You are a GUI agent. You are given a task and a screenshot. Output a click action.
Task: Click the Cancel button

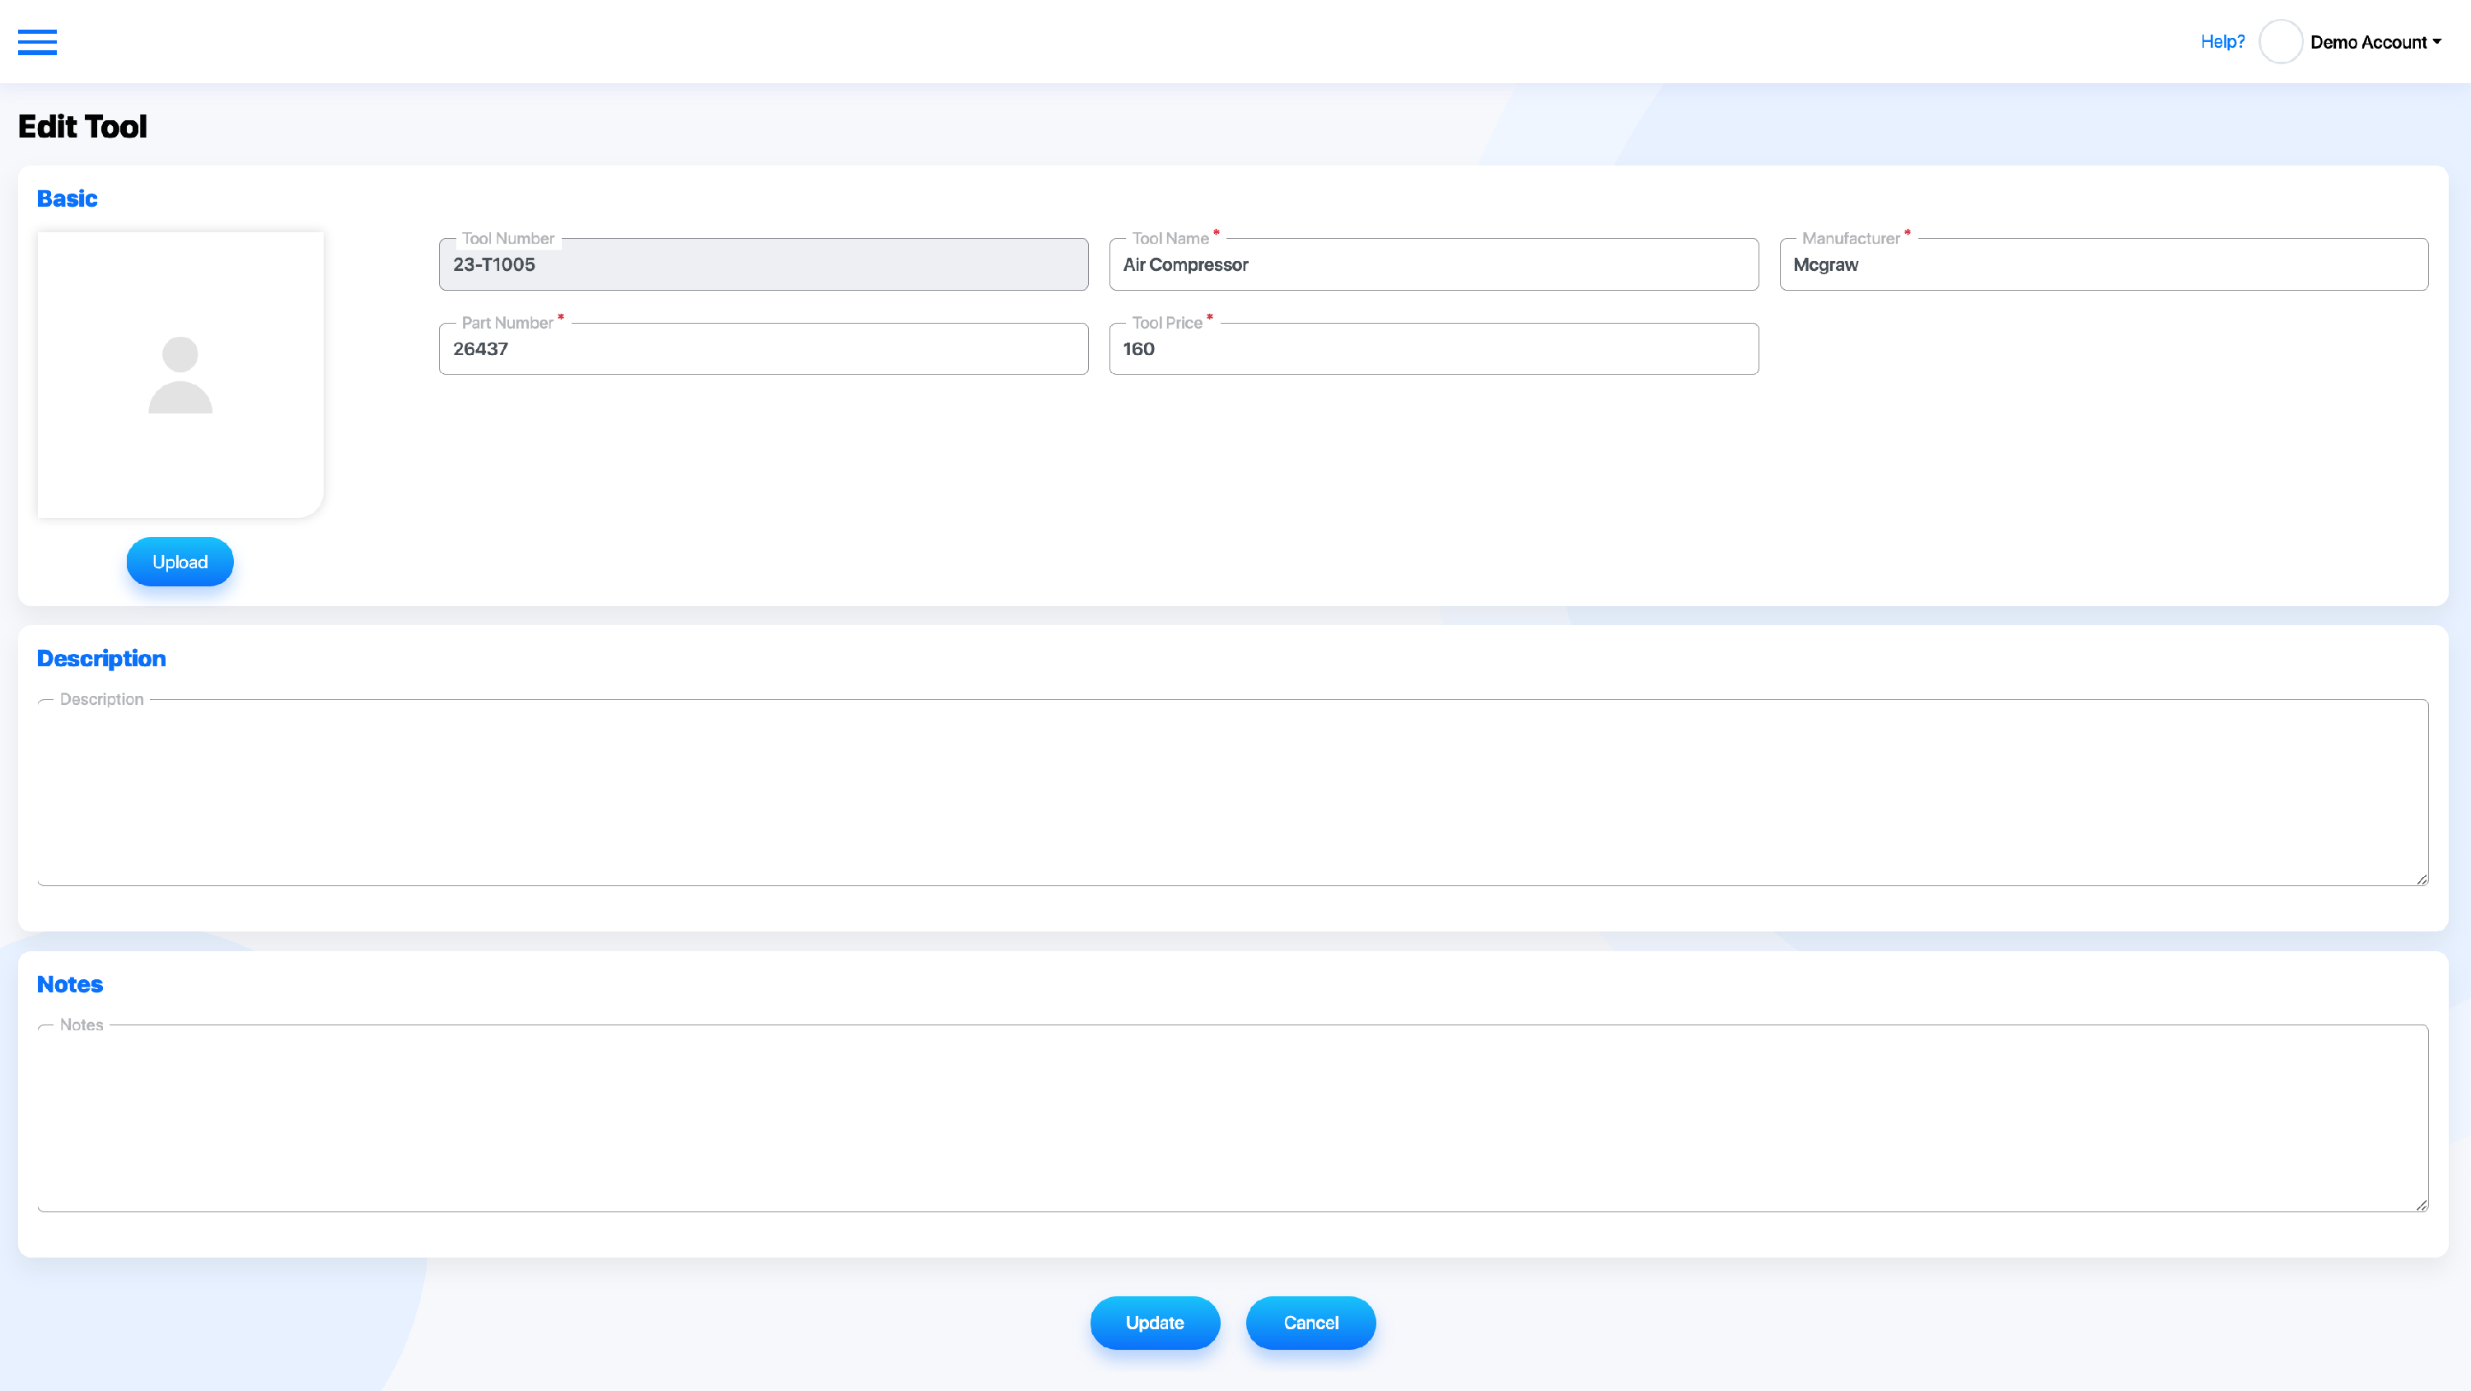[1310, 1323]
